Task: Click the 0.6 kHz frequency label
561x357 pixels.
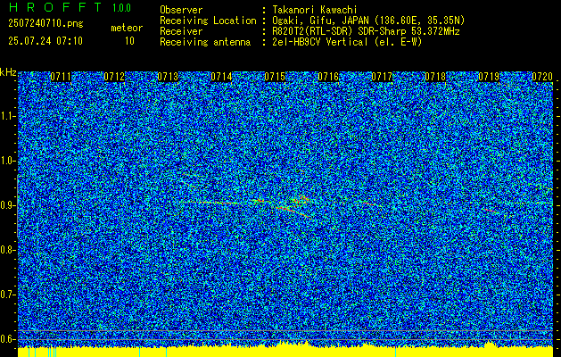Action: (7, 339)
